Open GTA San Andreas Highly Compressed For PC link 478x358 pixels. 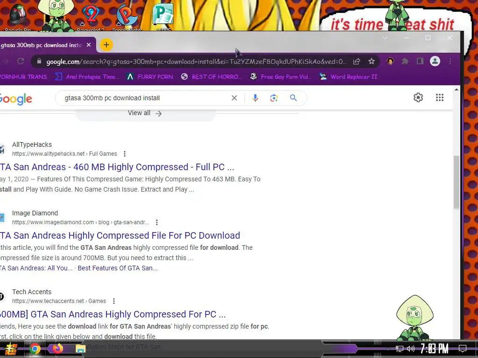pos(113,315)
